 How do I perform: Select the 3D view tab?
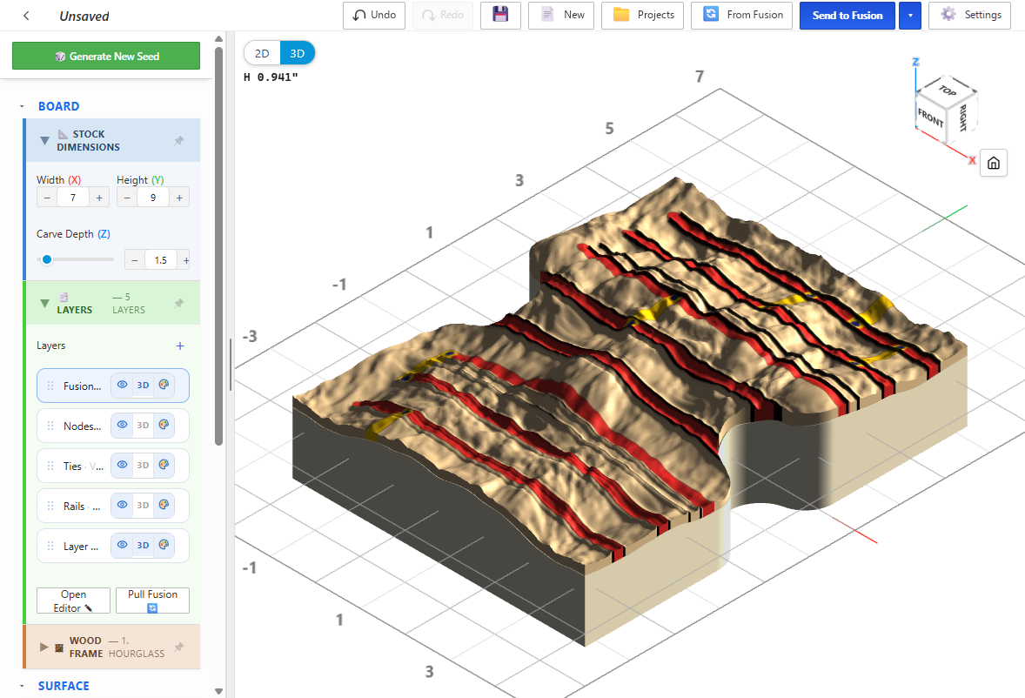point(298,54)
